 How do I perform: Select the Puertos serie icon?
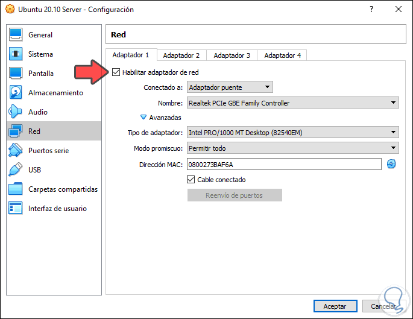pos(16,151)
